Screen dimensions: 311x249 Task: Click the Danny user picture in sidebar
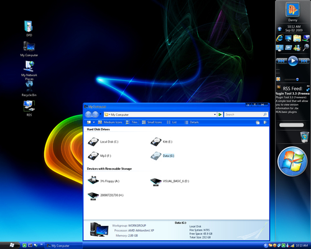(x=292, y=10)
